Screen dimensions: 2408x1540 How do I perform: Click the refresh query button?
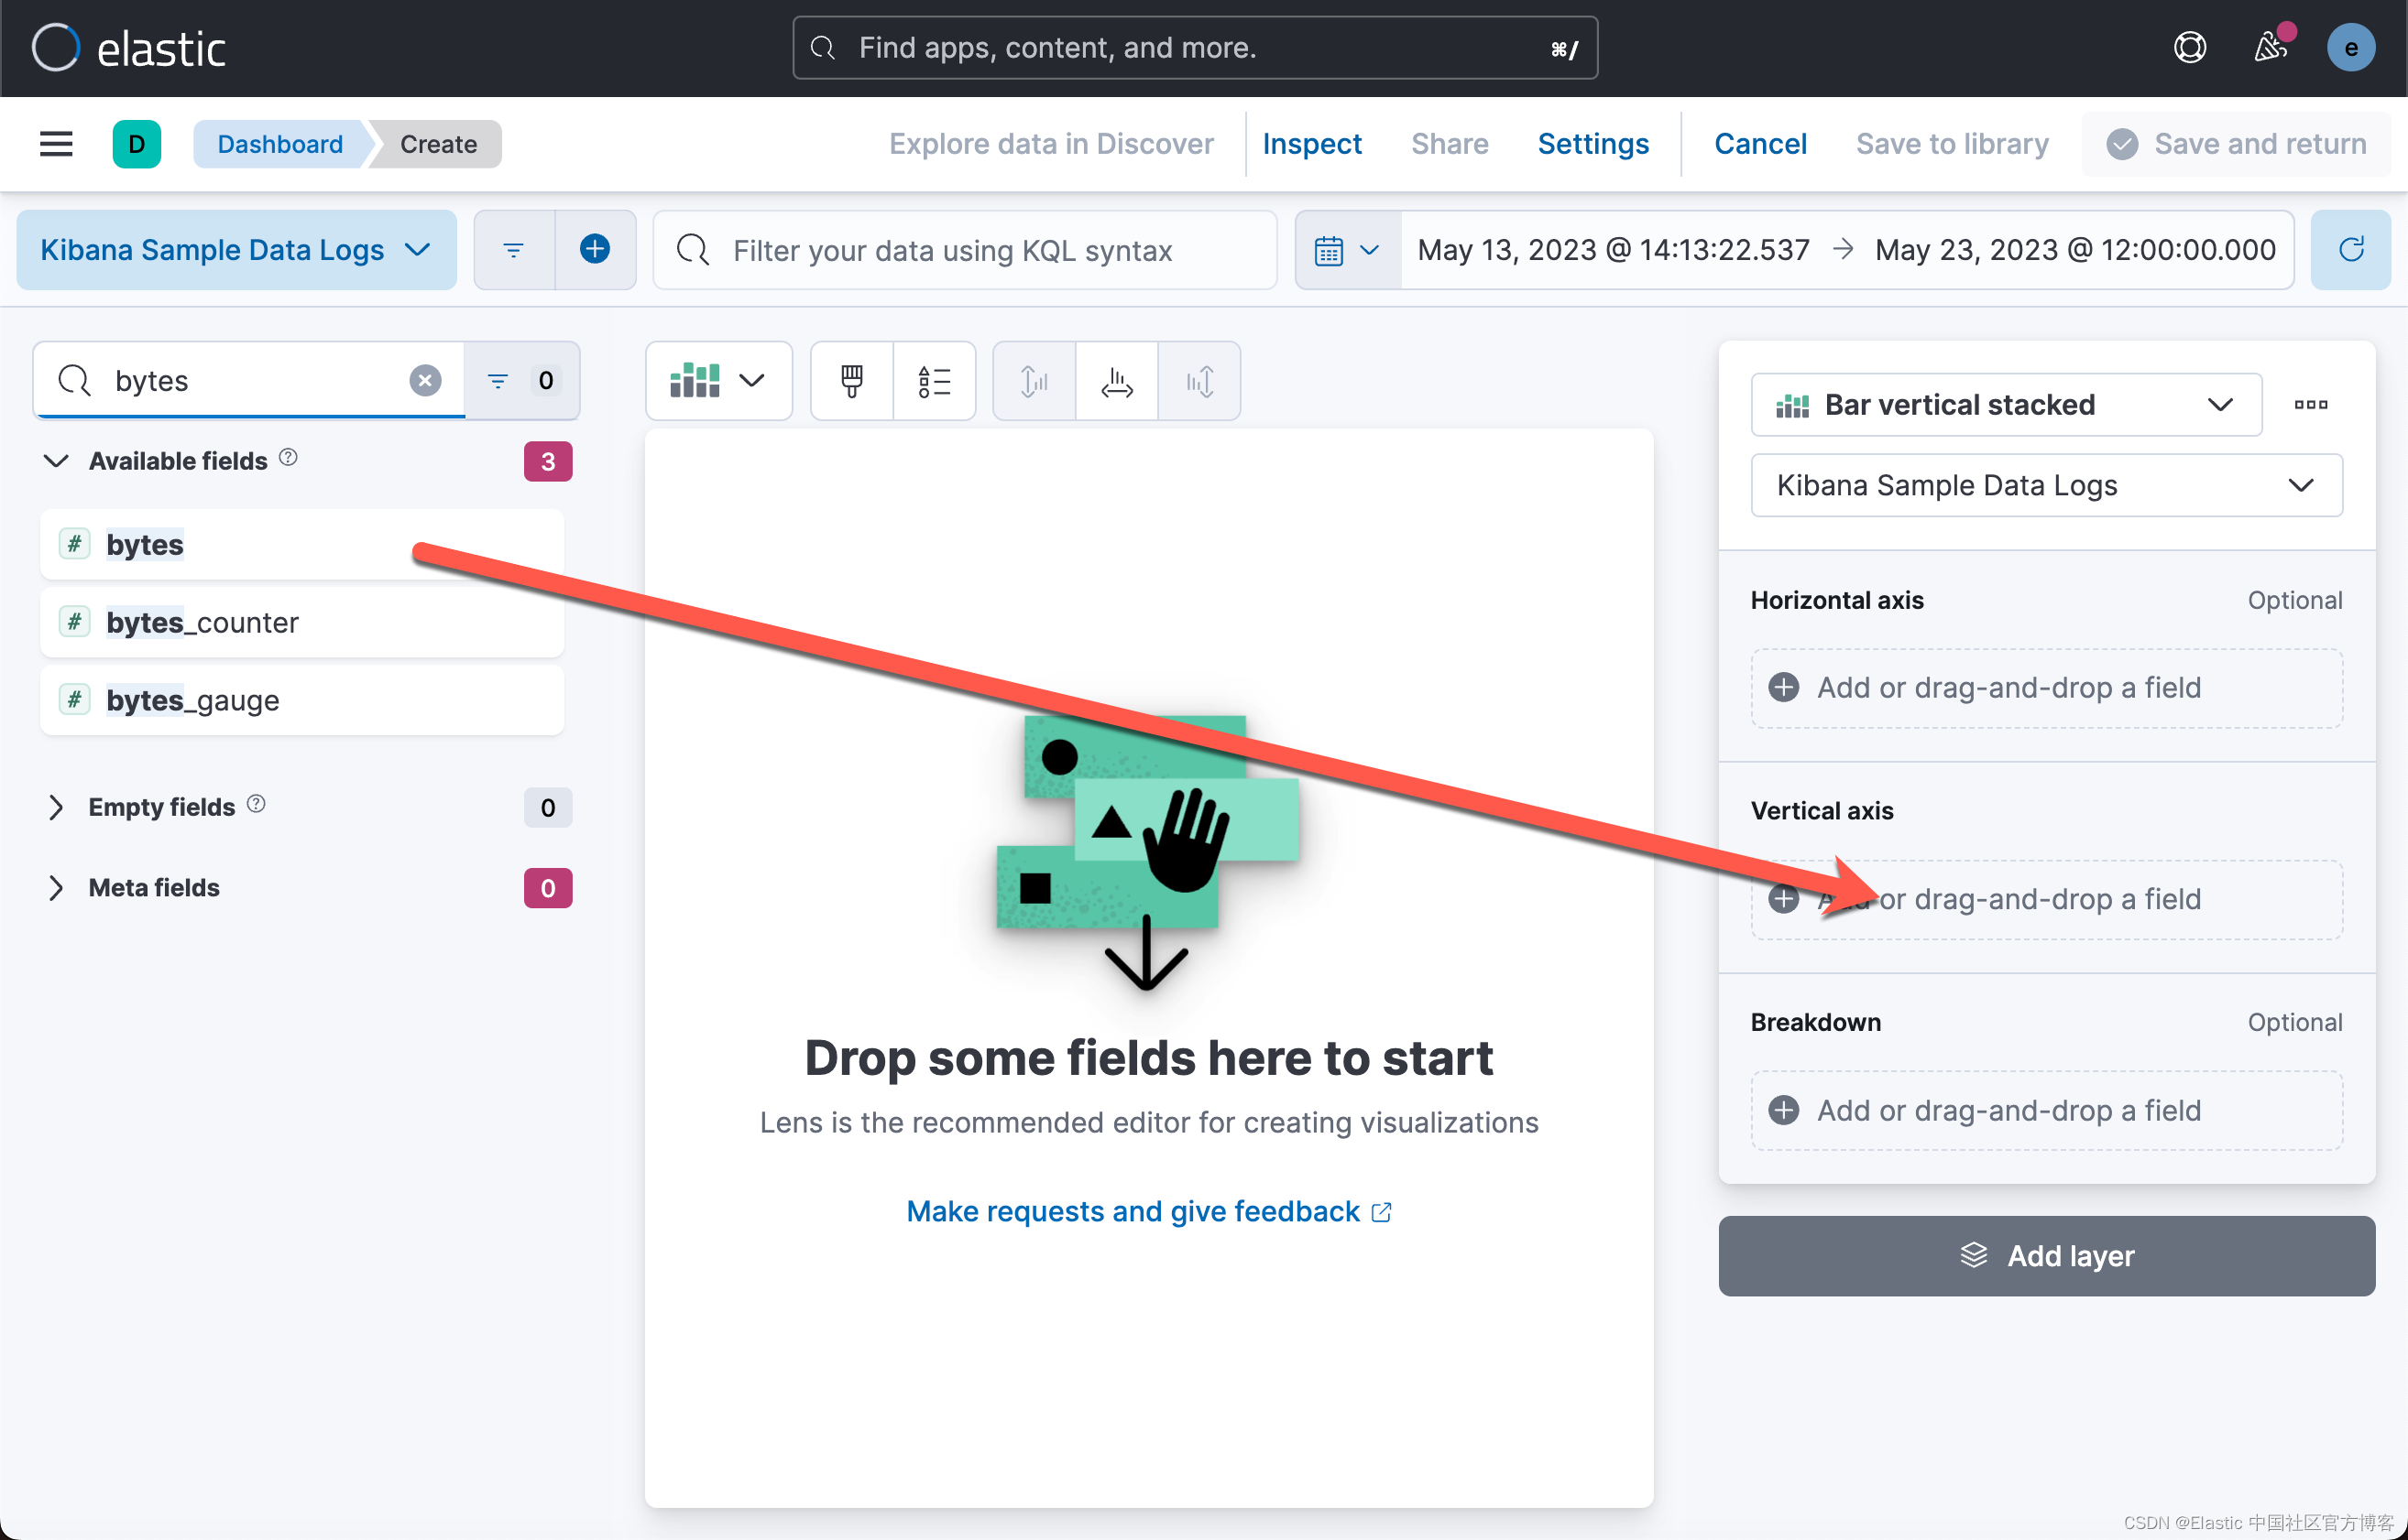2351,250
